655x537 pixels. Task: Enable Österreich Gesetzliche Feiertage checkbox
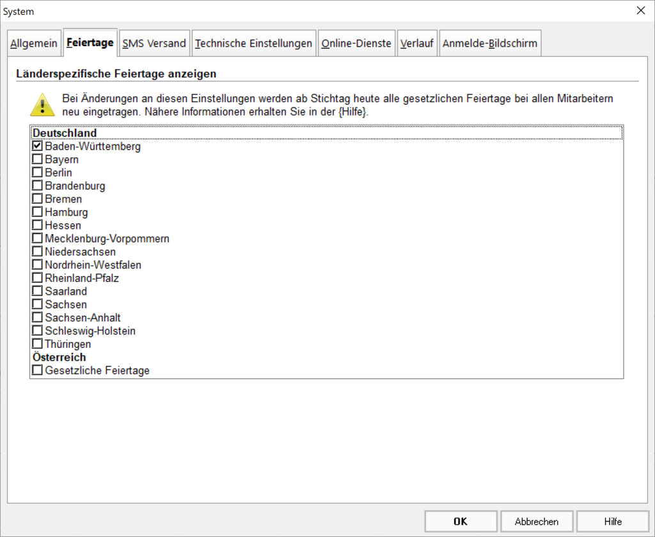click(37, 370)
